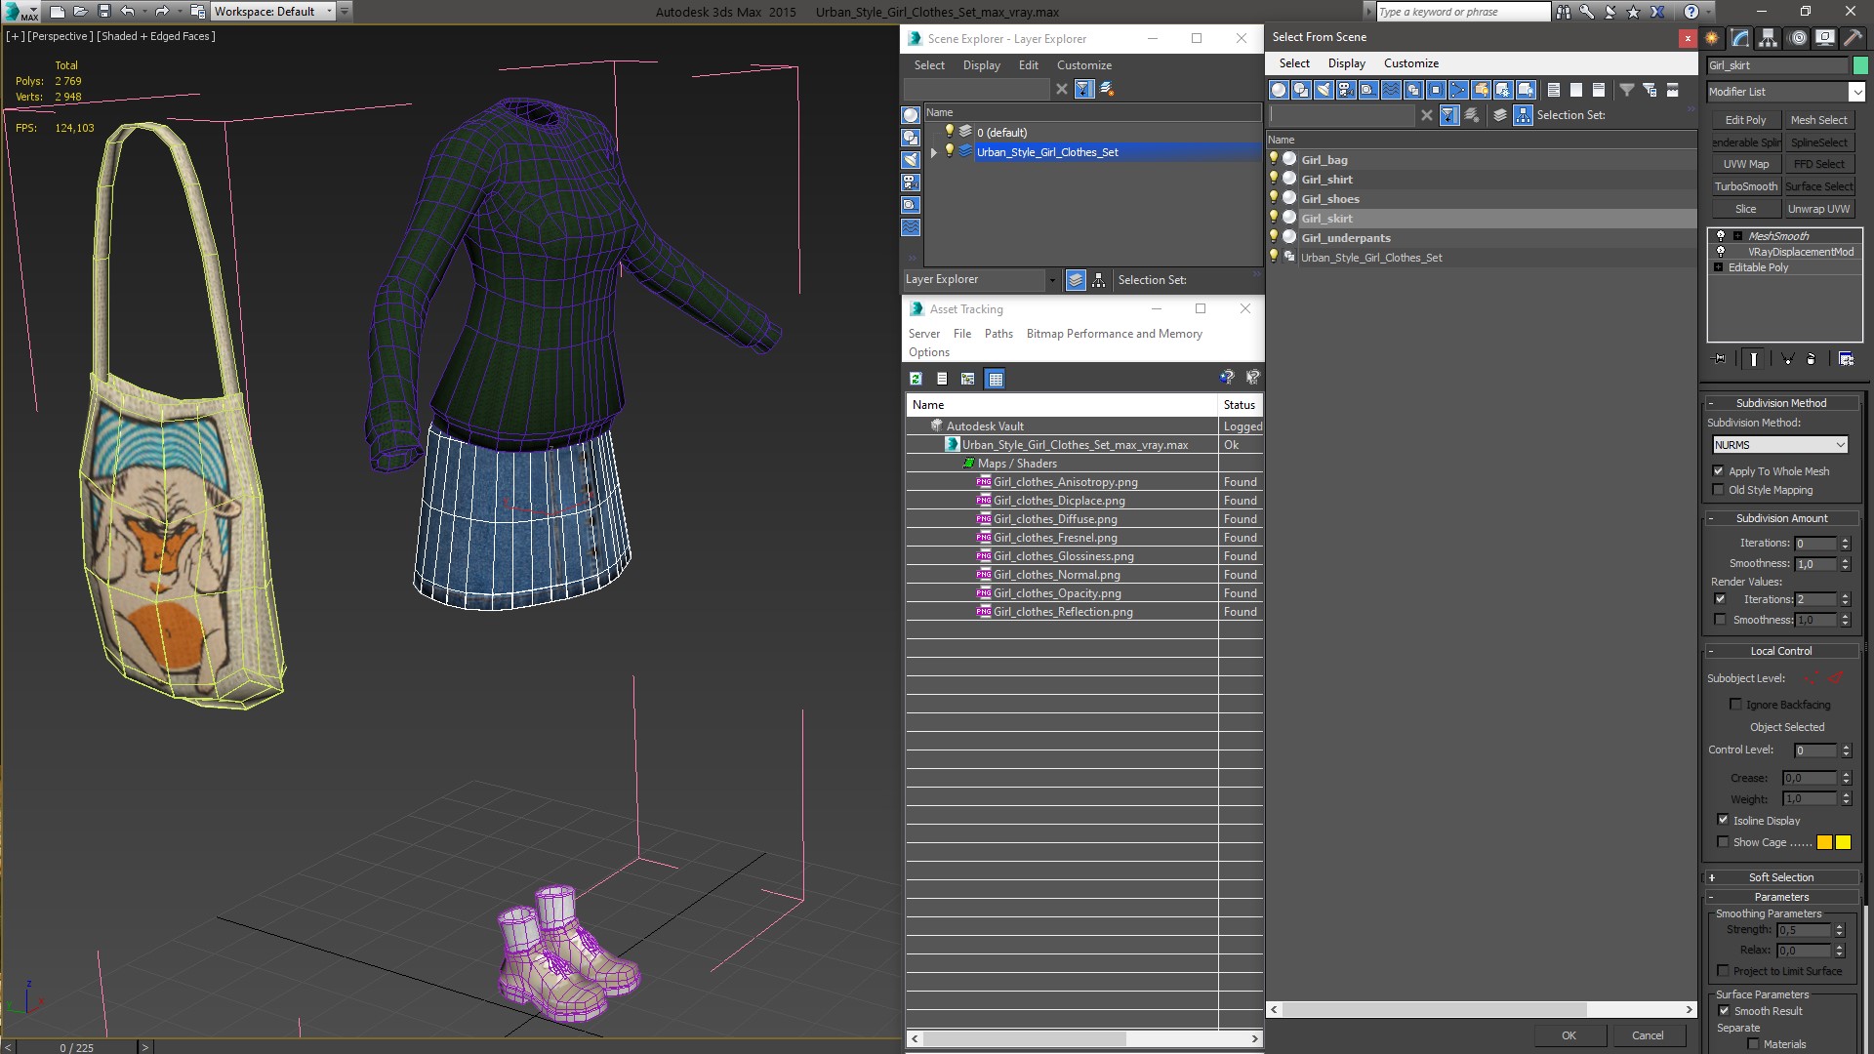
Task: Select the Display tab in Select From Scene
Action: tap(1346, 61)
